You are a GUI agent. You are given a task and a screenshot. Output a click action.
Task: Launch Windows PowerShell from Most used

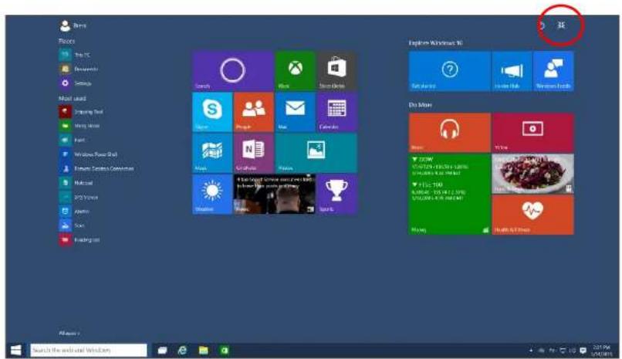click(89, 154)
